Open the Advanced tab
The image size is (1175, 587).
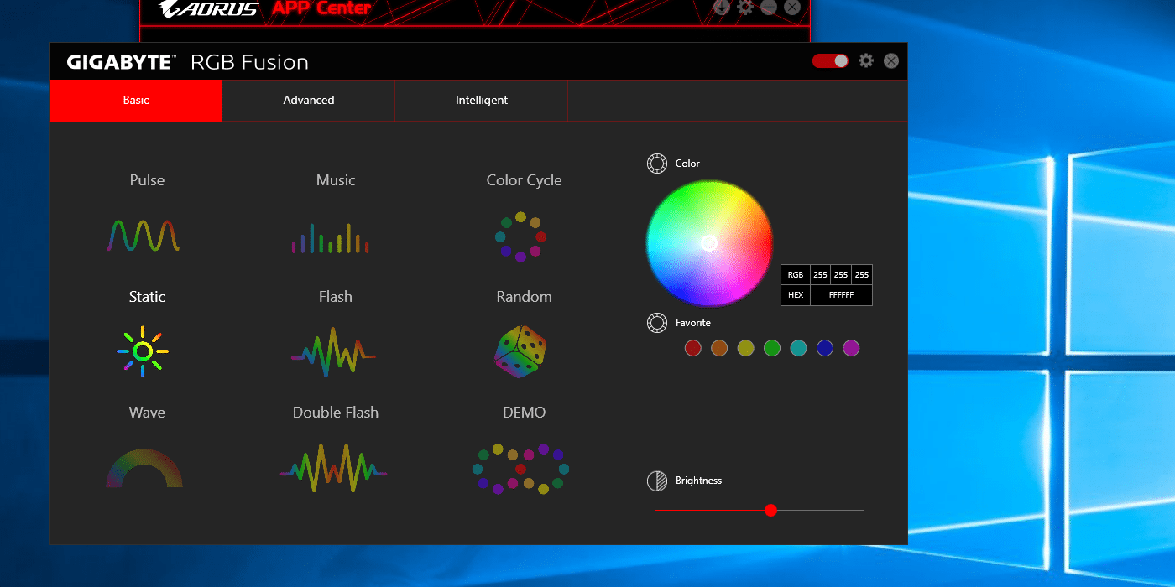(309, 101)
